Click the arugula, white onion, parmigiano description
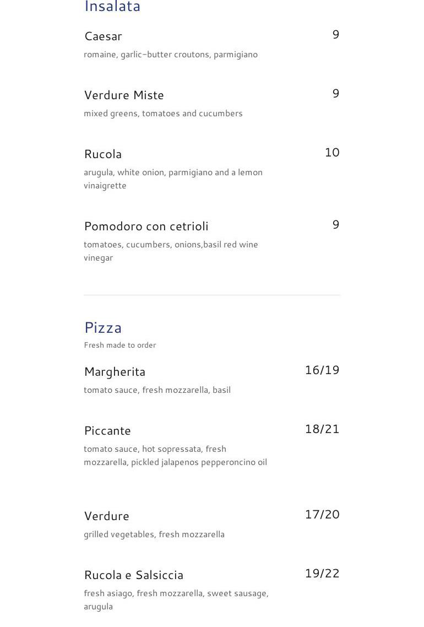Screen dimensions: 424x627 [173, 179]
